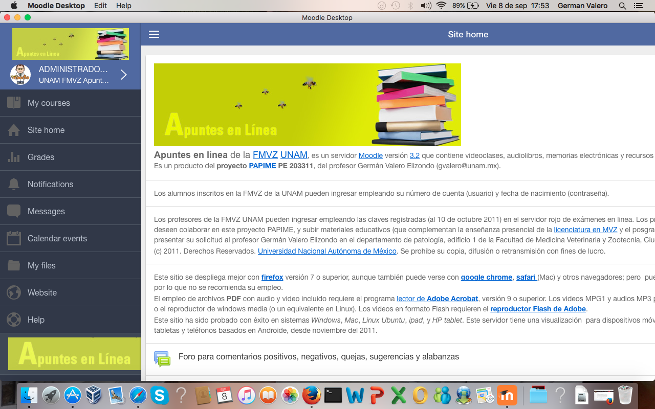Follow the safari link

pyautogui.click(x=526, y=277)
